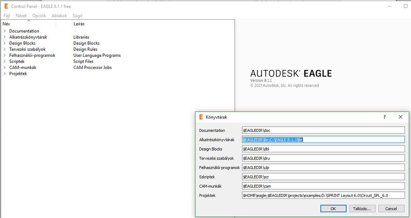Open the Fájl menu
The width and height of the screenshot is (411, 218).
click(7, 15)
